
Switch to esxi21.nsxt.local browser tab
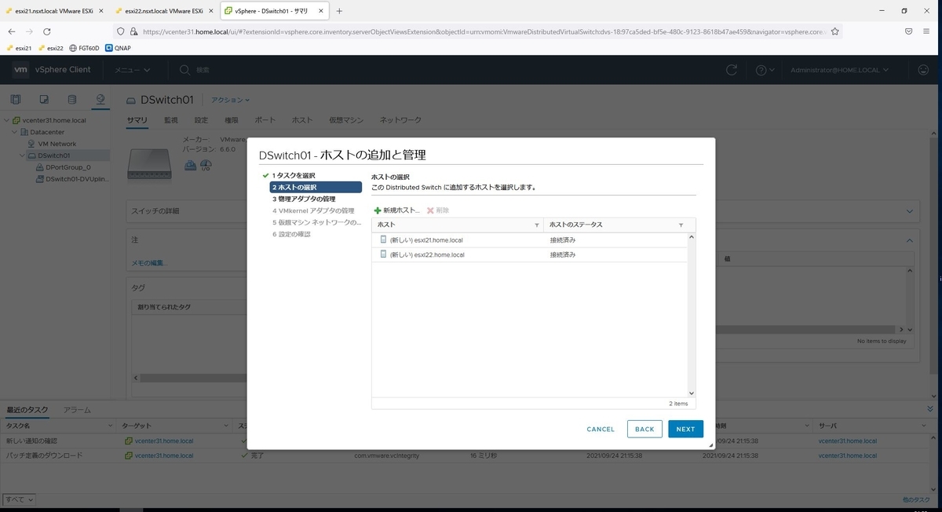pos(55,11)
